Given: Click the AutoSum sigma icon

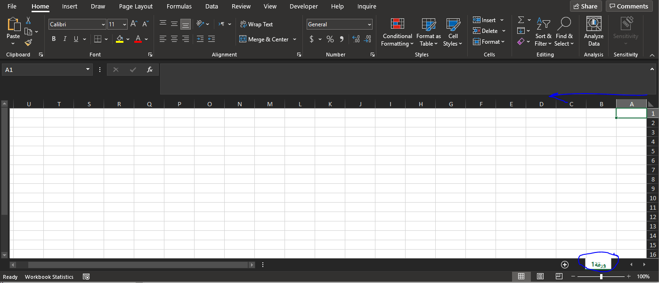Looking at the screenshot, I should (x=521, y=20).
